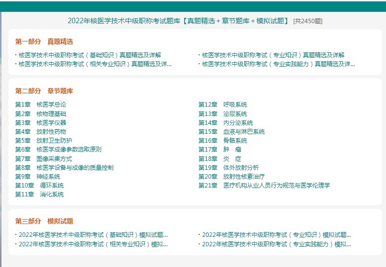Screen dimensions: 386x267
Task: Open 第15章 血液与淋巴系统
Action: click(x=232, y=132)
